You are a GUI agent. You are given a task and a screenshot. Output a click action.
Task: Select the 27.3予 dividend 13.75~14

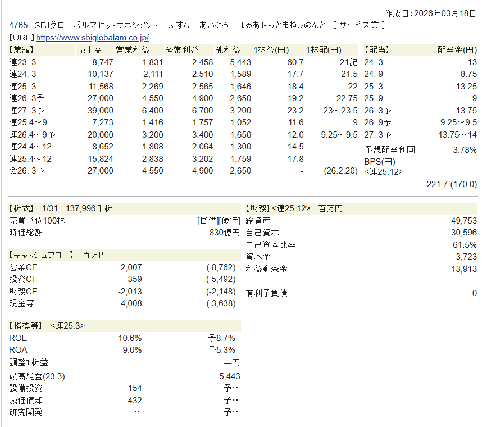457,135
